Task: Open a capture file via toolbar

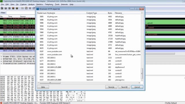Action: click(23, 8)
